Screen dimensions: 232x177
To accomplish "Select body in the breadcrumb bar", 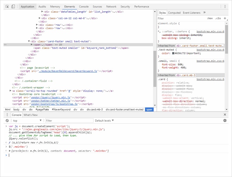I will pyautogui.click(x=16, y=110).
